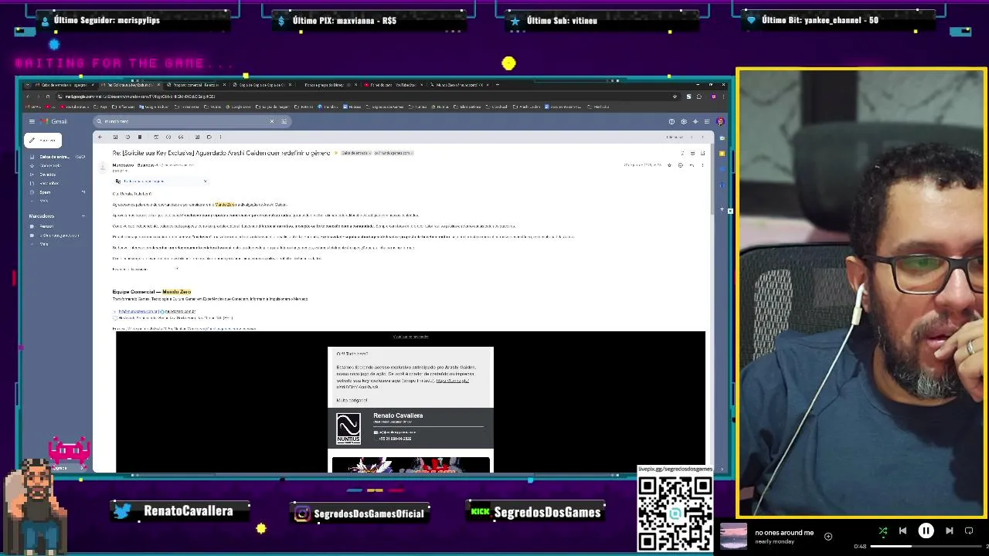Open the Google apps grid

[707, 121]
